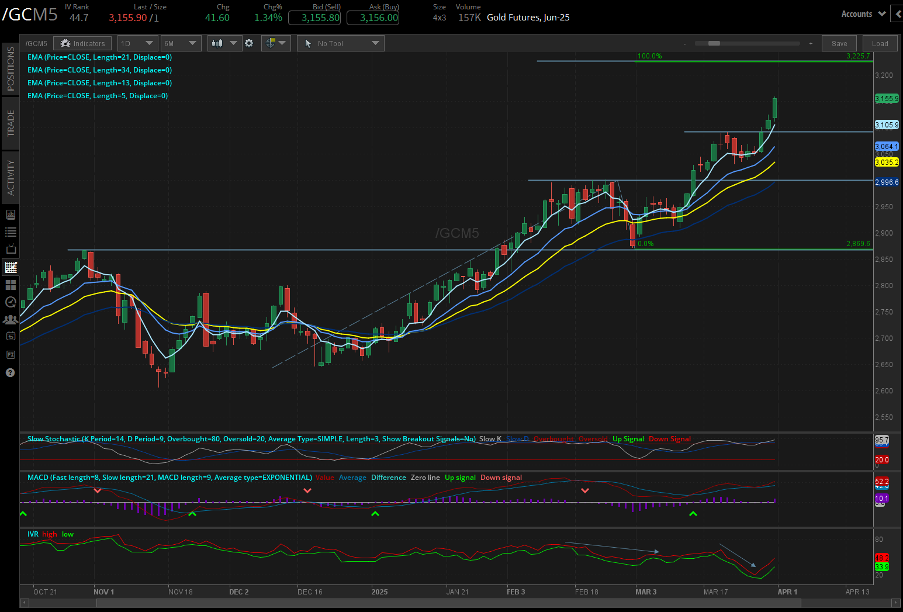
Task: Open the chart settings gear
Action: 250,43
